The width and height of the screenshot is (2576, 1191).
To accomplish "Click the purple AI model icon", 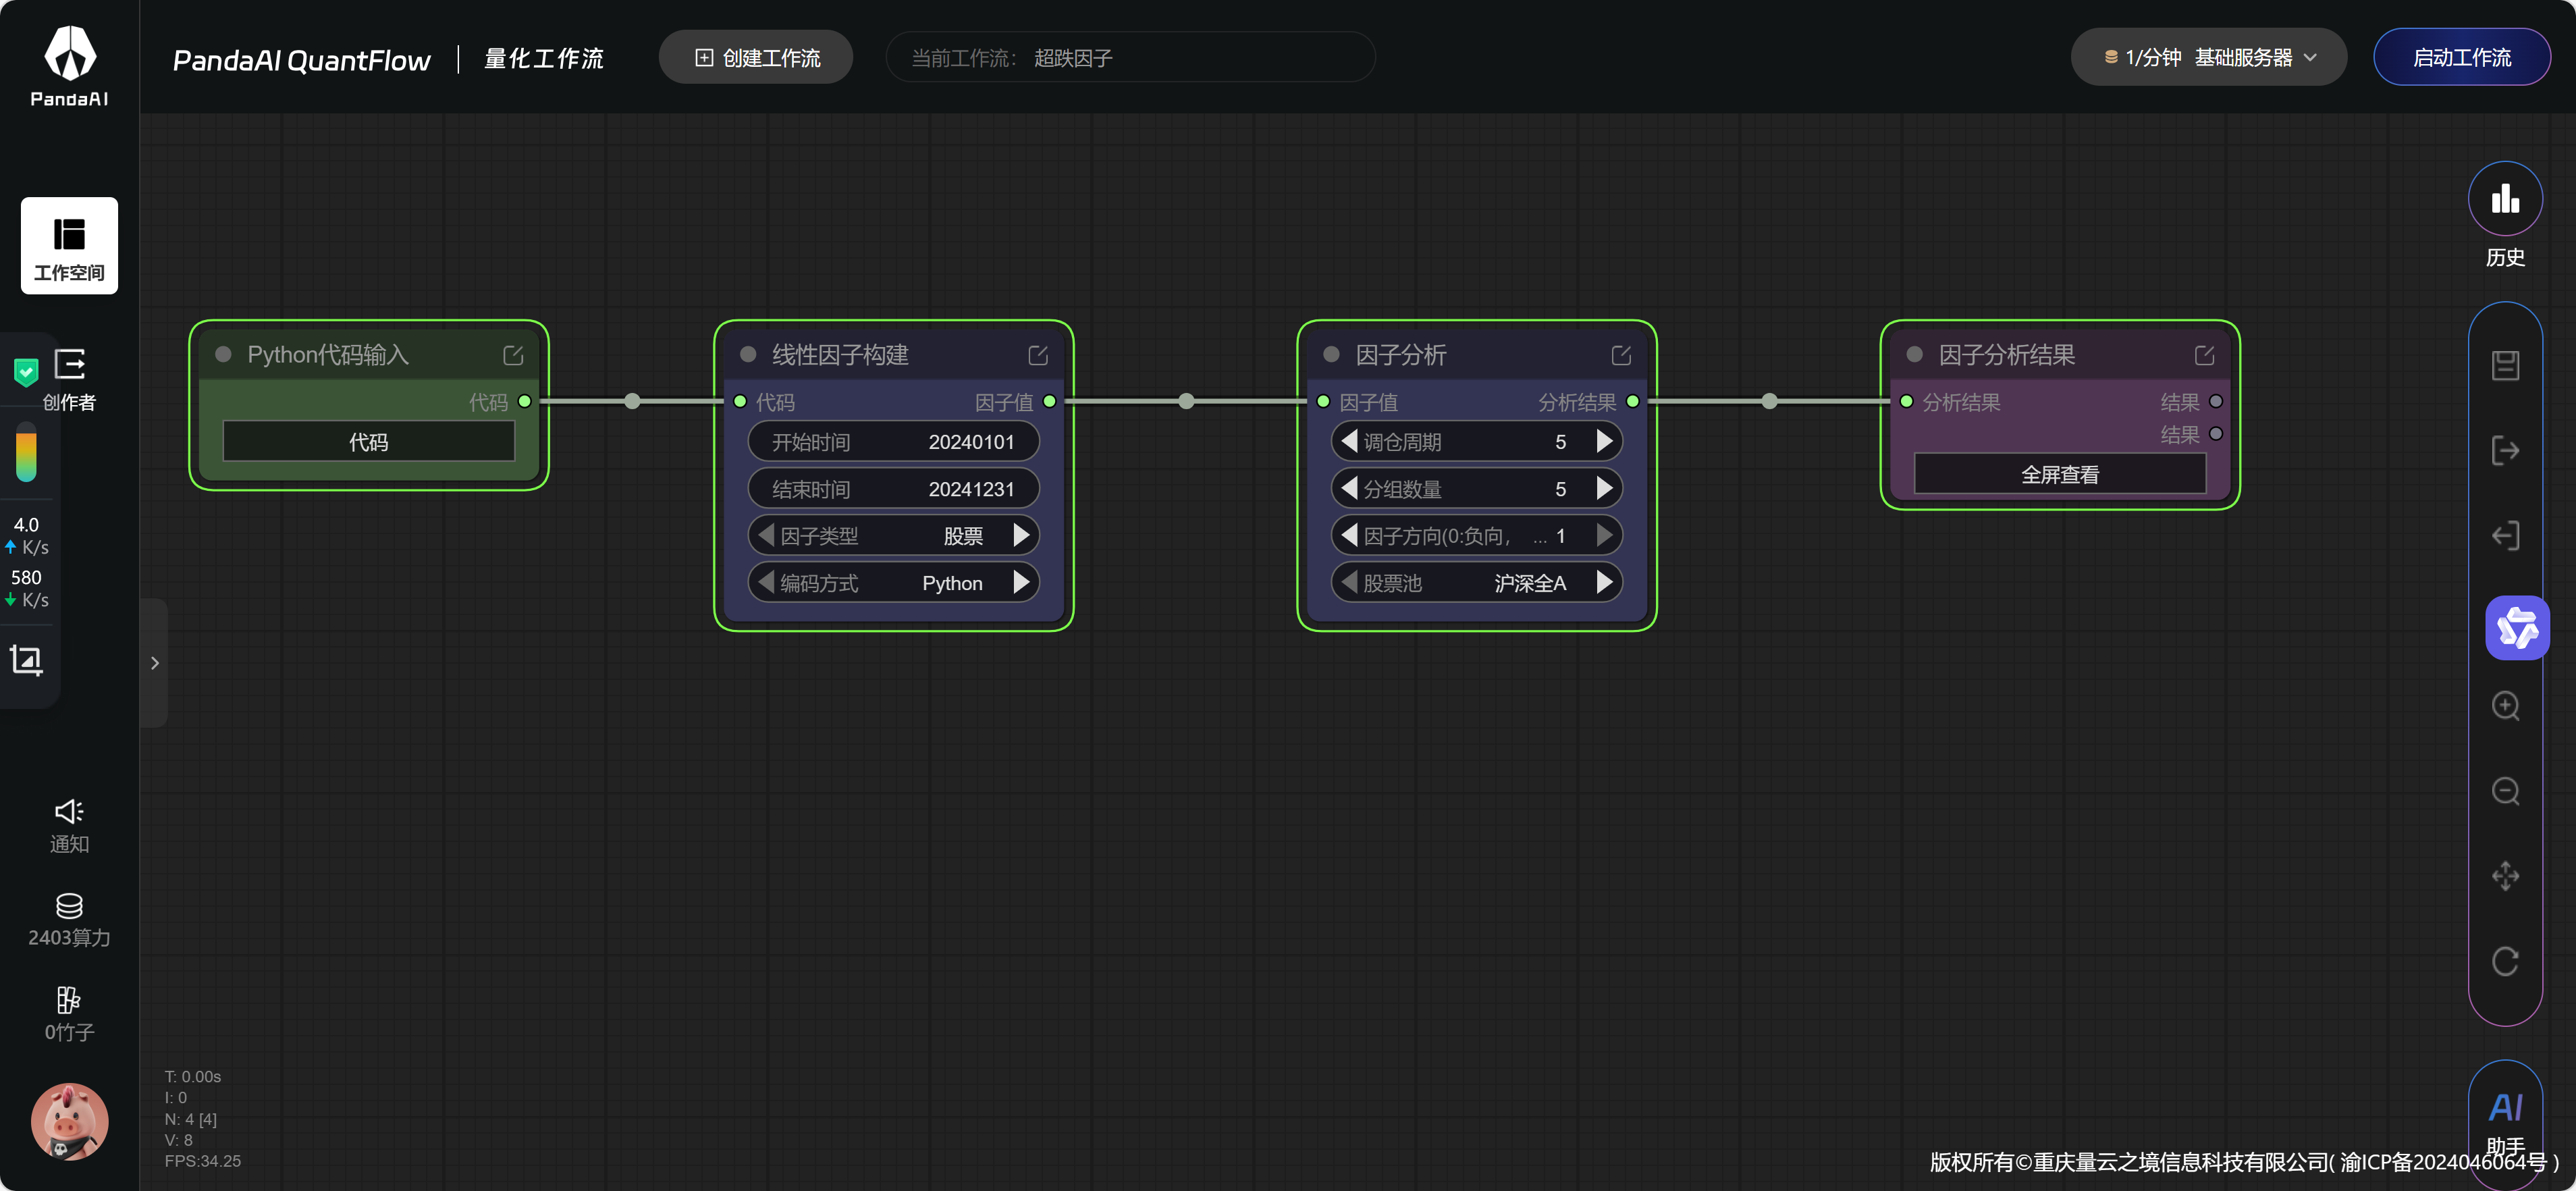I will coord(2517,628).
